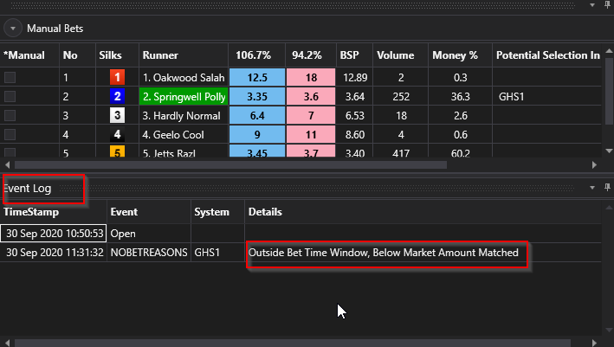Select the Hardly Normal runner name

tap(181, 116)
